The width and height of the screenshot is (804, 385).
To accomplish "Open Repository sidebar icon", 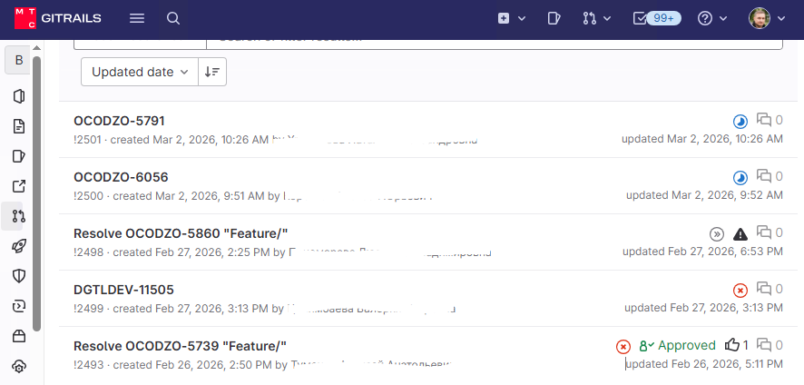I will point(19,126).
